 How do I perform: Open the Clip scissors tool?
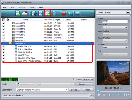(34, 13)
